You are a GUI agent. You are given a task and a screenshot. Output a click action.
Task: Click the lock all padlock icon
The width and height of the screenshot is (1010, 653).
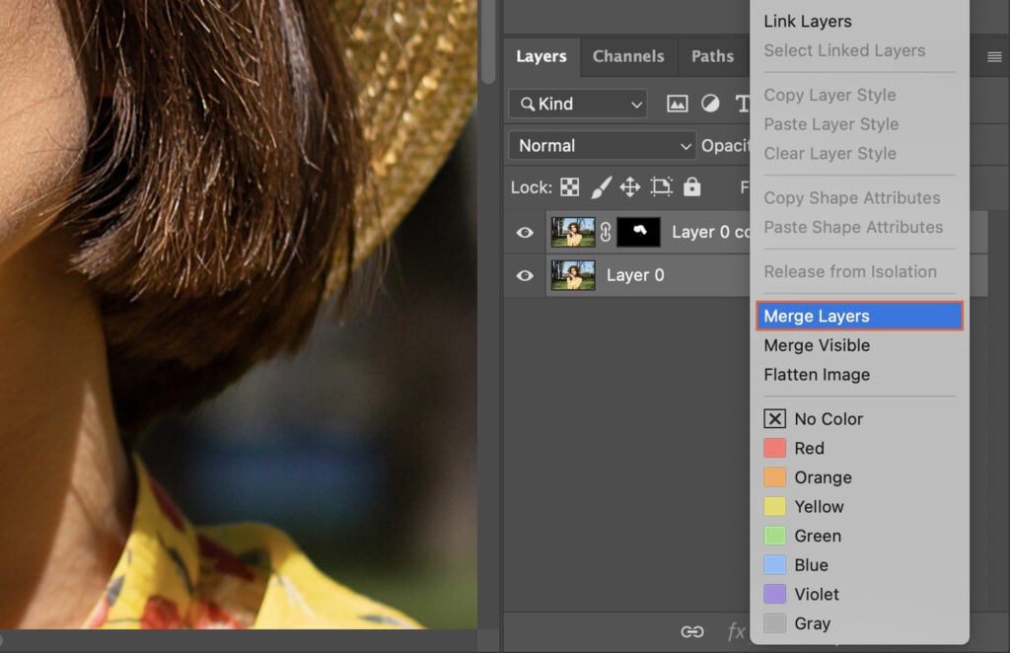(x=692, y=187)
